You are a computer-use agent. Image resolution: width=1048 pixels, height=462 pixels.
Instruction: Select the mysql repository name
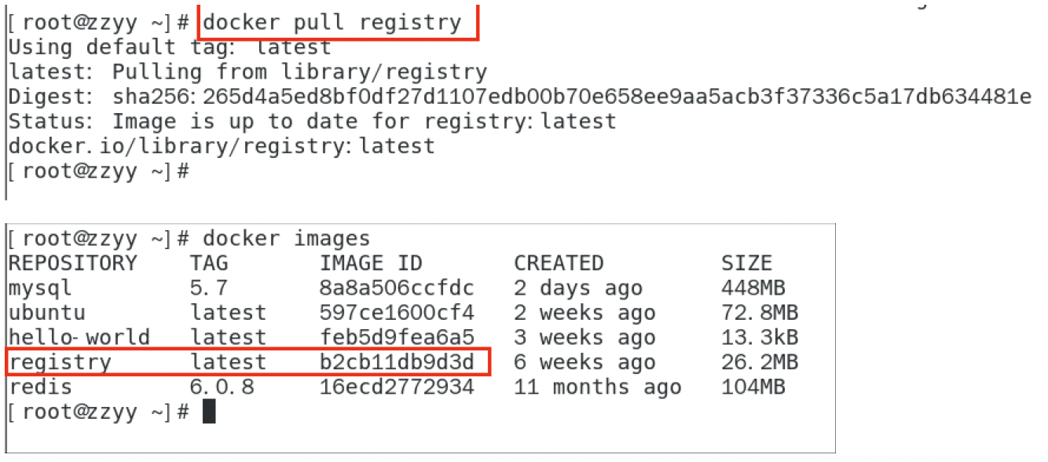click(x=40, y=288)
